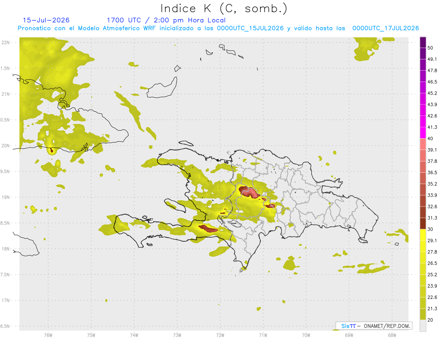
Task: Click the "45.2" colorbar value
Action: (x=433, y=93)
